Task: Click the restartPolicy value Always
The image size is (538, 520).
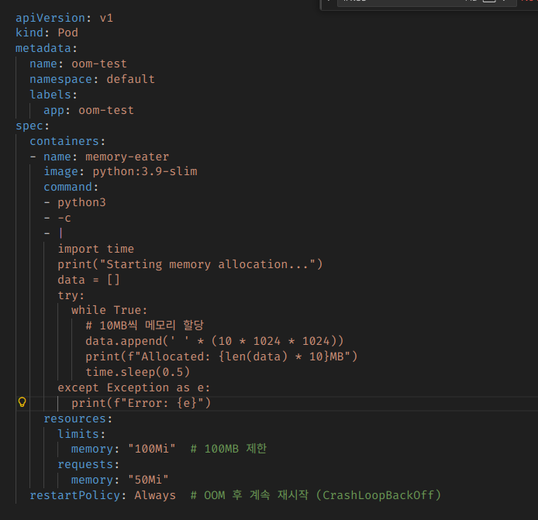Action: click(155, 494)
